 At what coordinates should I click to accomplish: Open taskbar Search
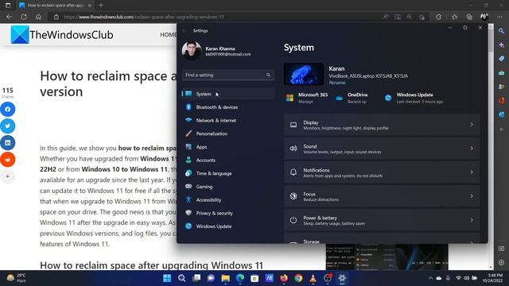182,278
